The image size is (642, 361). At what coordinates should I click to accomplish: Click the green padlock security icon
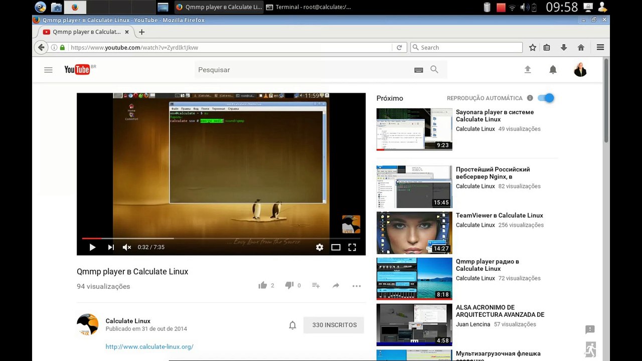point(62,48)
